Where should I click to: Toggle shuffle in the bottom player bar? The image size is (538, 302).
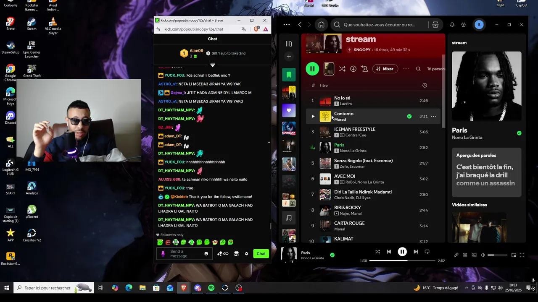377,252
